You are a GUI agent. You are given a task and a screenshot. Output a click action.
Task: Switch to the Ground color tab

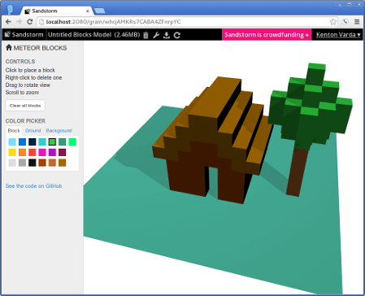[33, 131]
